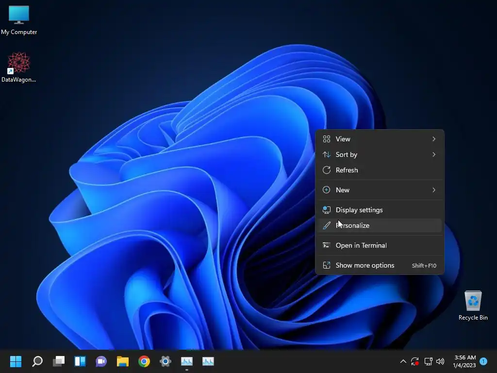Click the View grid icon

click(x=327, y=139)
